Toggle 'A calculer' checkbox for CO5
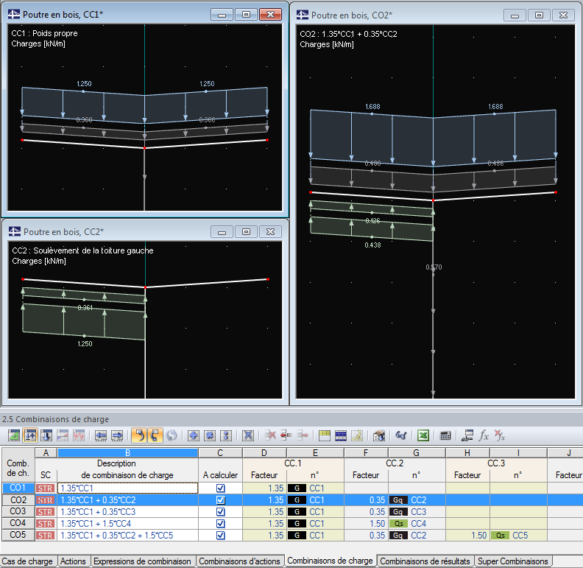Image resolution: width=583 pixels, height=568 pixels. click(221, 536)
